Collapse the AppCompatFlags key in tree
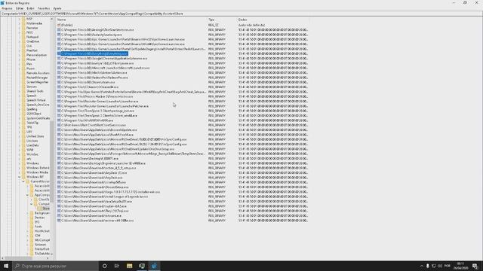483x271 pixels. tap(27, 195)
